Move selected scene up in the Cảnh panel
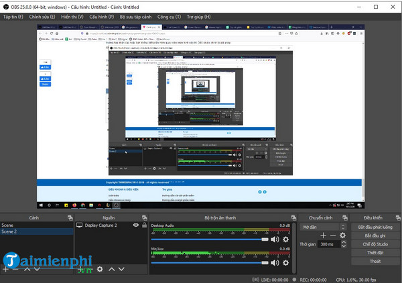 pos(27,269)
